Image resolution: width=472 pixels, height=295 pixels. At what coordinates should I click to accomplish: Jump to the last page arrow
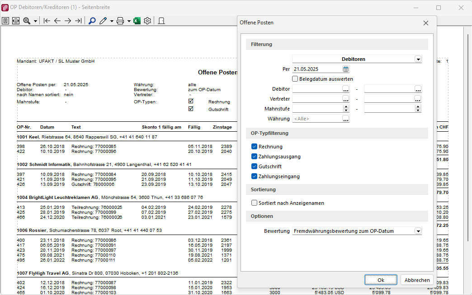(x=78, y=21)
